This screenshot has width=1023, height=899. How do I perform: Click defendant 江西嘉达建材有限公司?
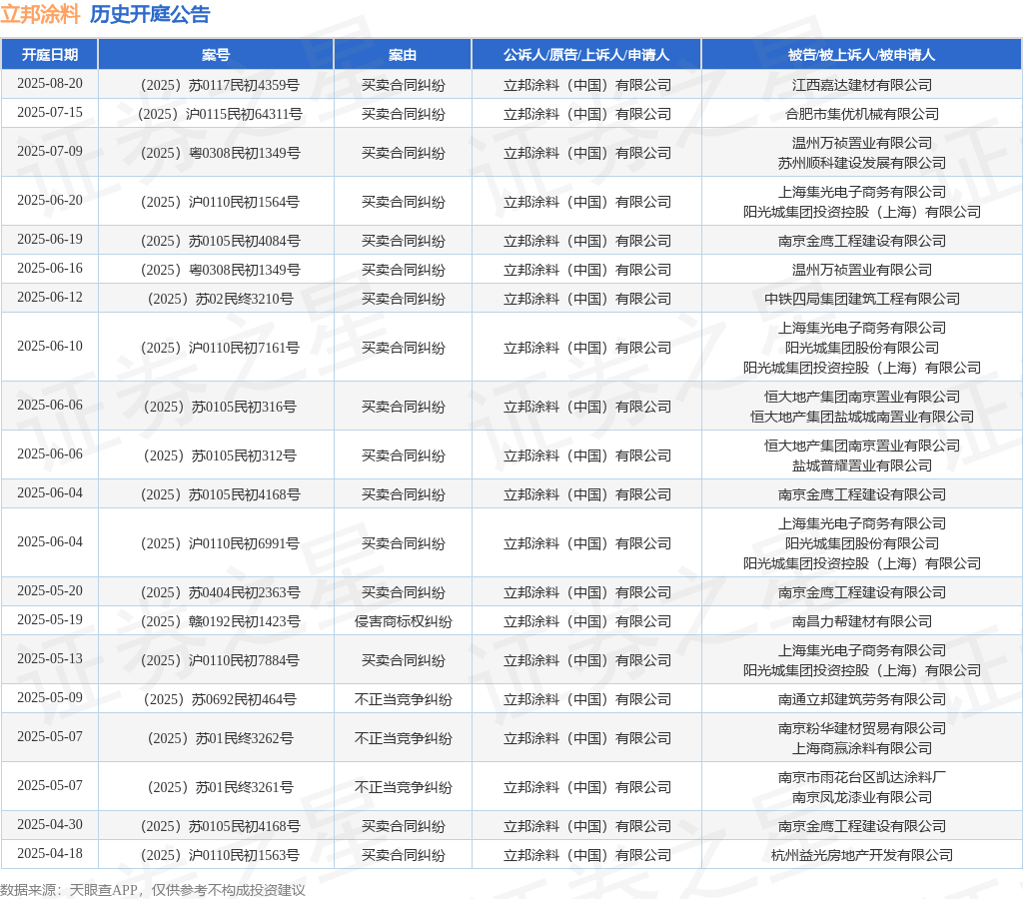click(862, 85)
